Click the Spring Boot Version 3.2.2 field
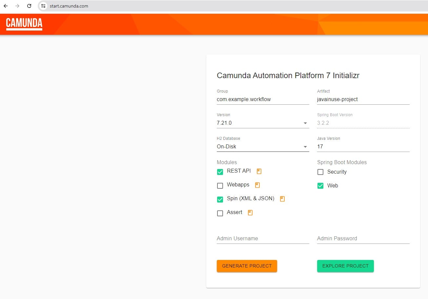The width and height of the screenshot is (428, 299). pos(363,123)
